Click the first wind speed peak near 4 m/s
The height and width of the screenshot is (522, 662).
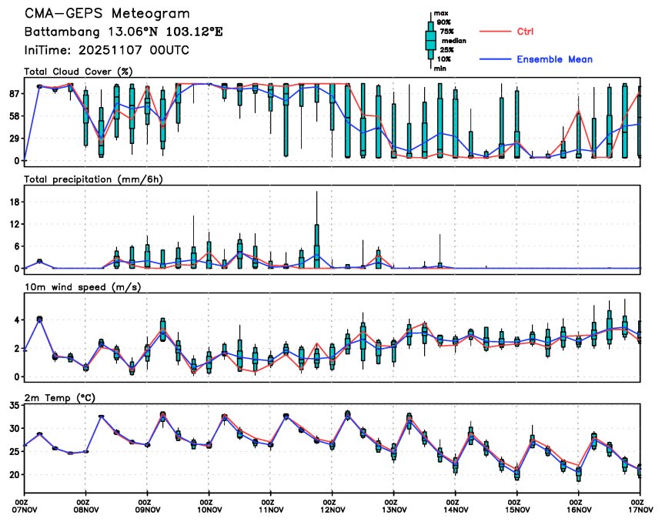[x=40, y=319]
